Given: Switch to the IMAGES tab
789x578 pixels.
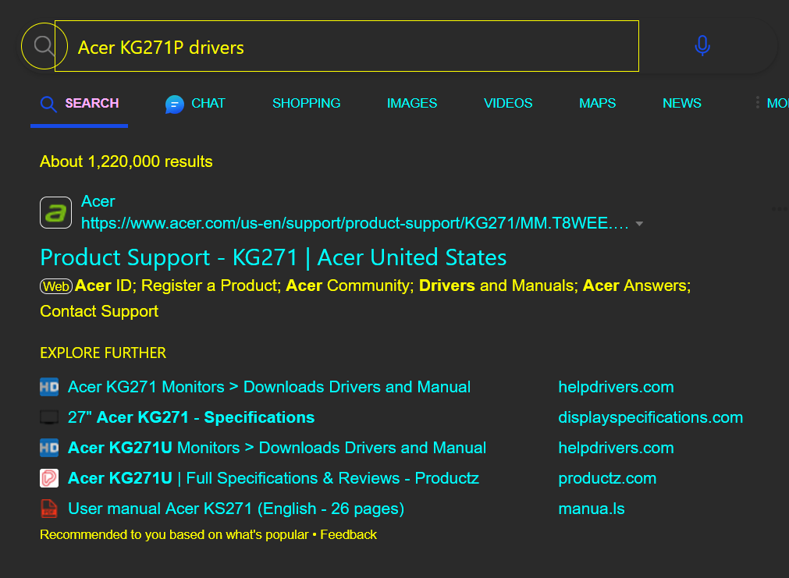Looking at the screenshot, I should [411, 103].
